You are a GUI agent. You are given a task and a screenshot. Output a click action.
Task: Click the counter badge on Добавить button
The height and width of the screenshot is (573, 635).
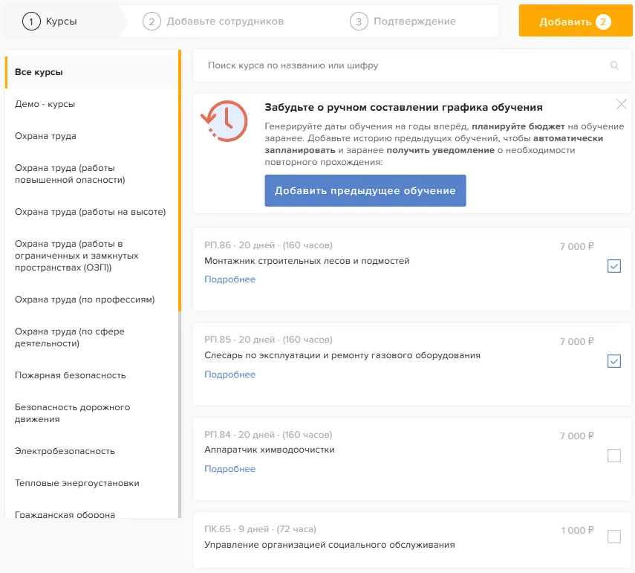click(x=602, y=22)
